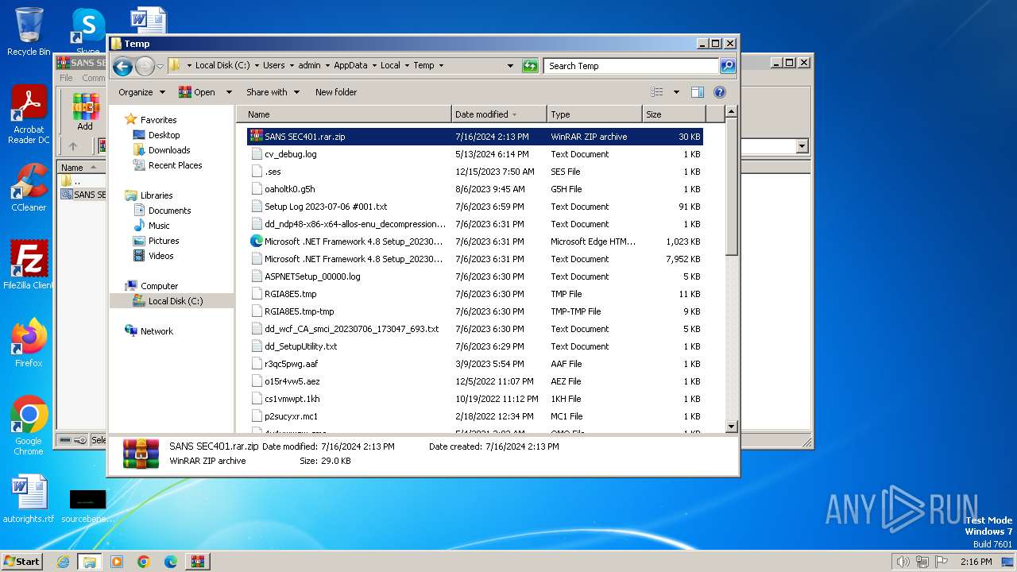Viewport: 1017px width, 572px height.
Task: Click the volume speaker tray icon
Action: [903, 562]
